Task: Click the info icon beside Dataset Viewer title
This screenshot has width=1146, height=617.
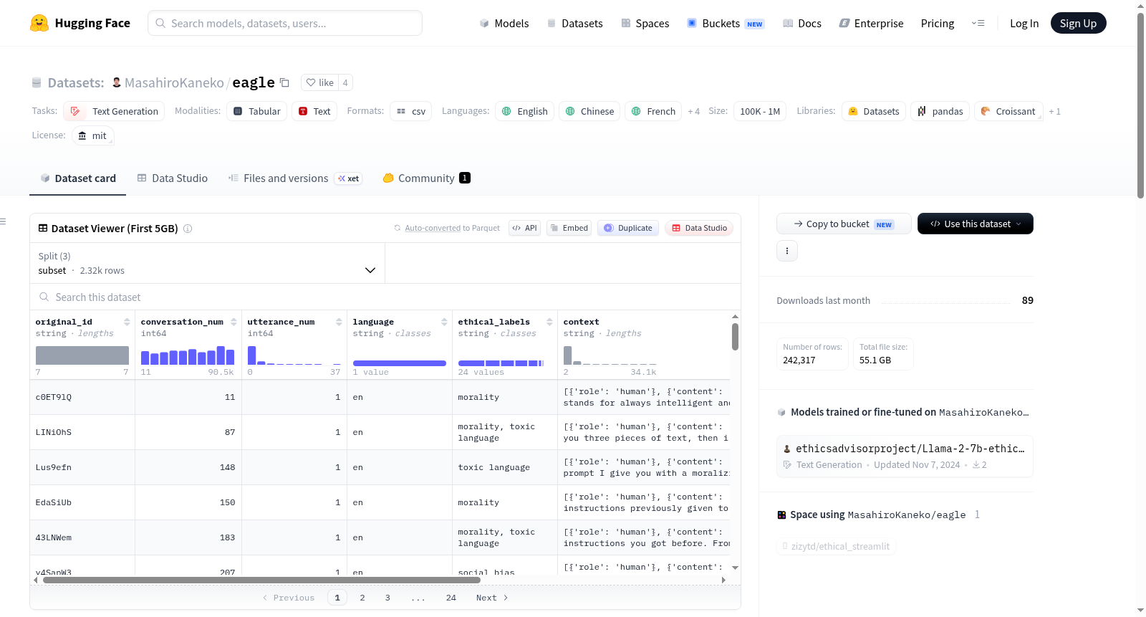Action: [188, 229]
